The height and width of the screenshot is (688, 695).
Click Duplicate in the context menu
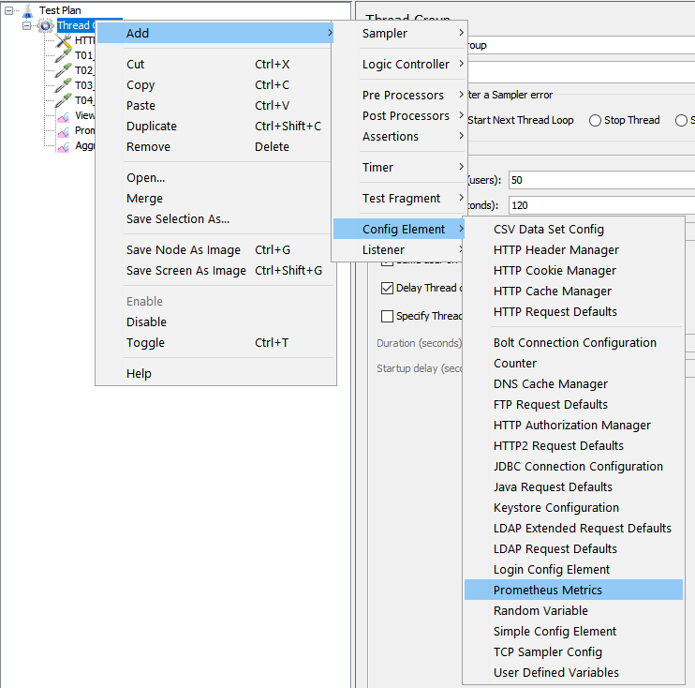coord(152,127)
